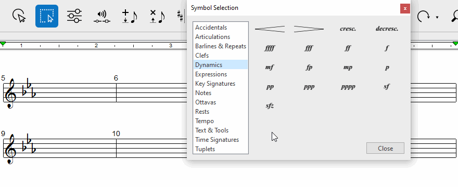458x187 pixels.
Task: Close the Symbol Selection window with X
Action: [x=405, y=8]
